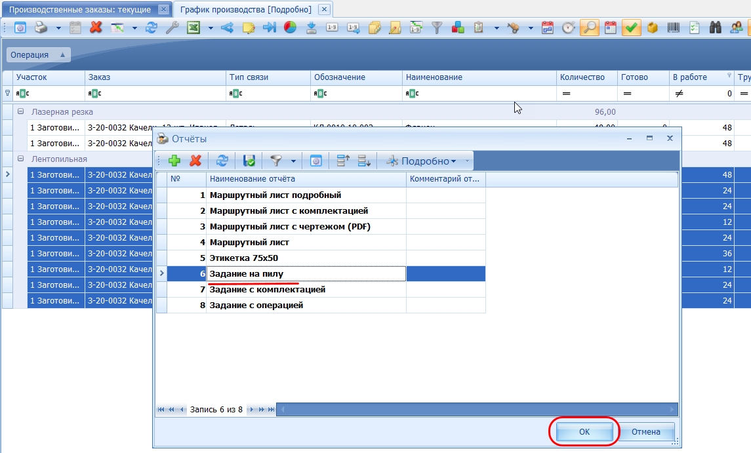Screen dimensions: 751x453
Task: Click the stopwatch icon in main toolbar
Action: (x=569, y=28)
